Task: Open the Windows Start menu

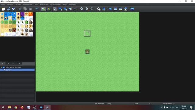Action: tap(3, 107)
